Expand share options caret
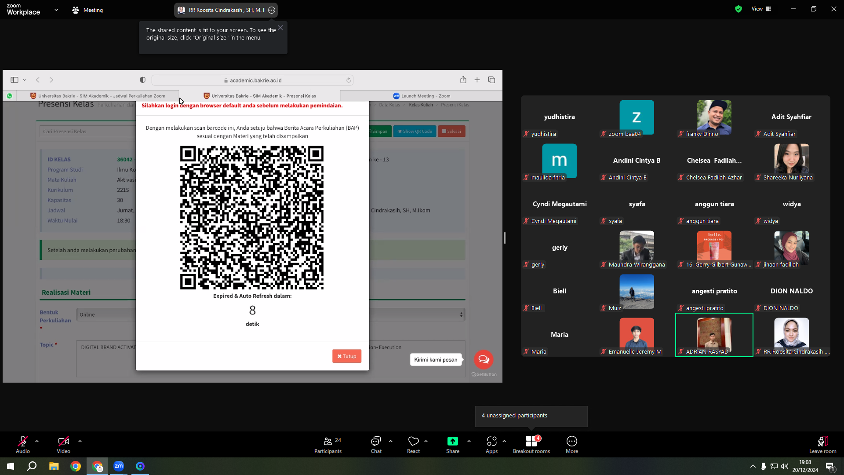Image resolution: width=844 pixels, height=475 pixels. pos(469,441)
